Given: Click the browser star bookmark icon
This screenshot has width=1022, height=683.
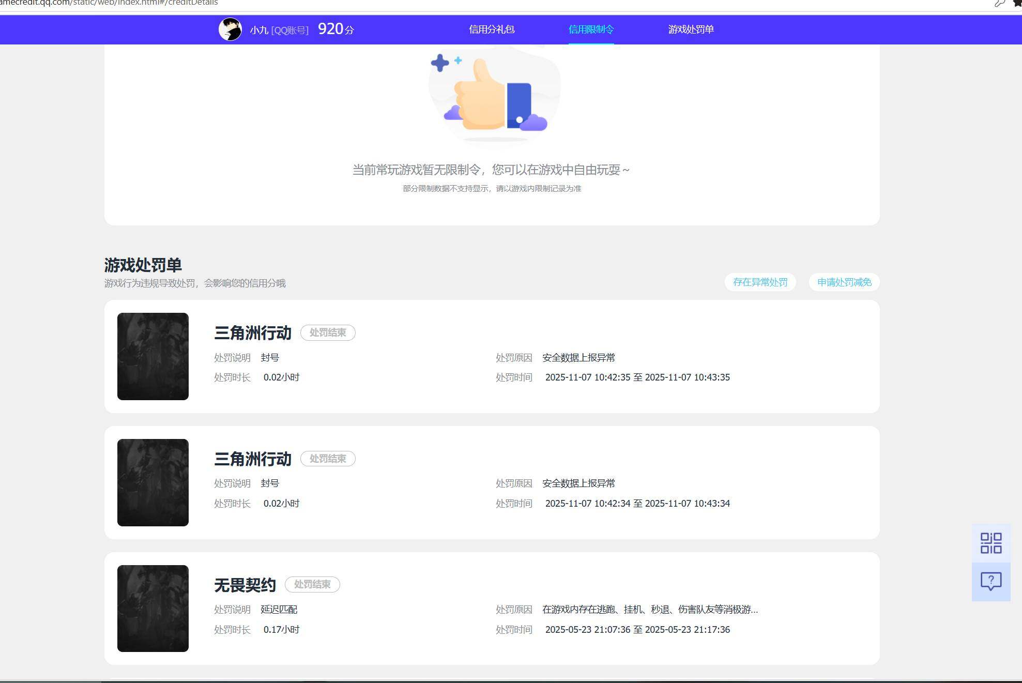Looking at the screenshot, I should [1017, 3].
